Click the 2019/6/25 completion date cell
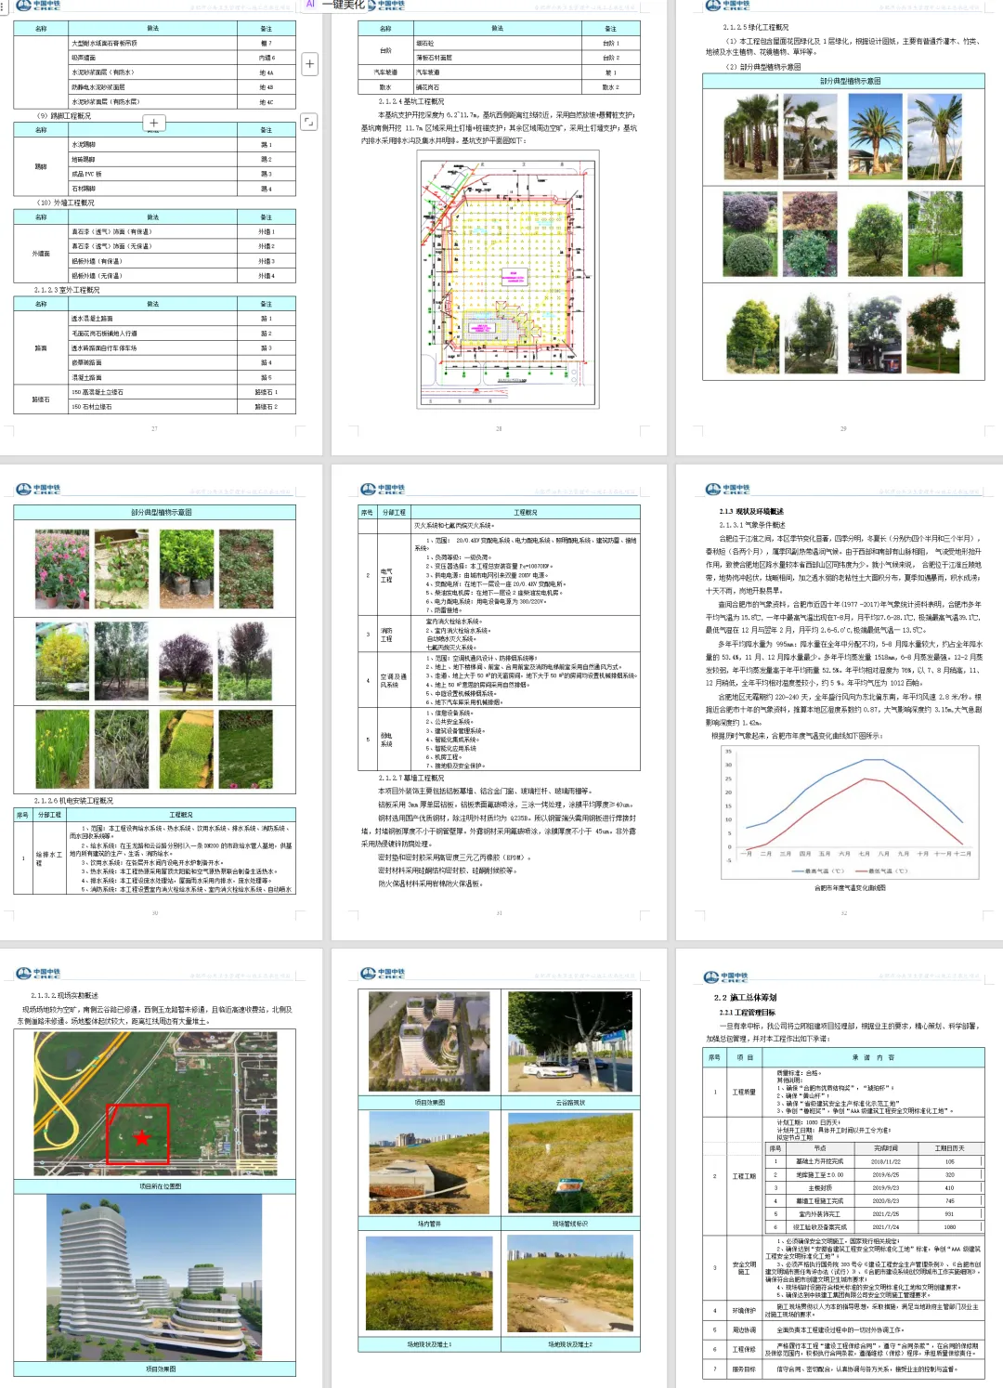The height and width of the screenshot is (1388, 1003). point(885,1174)
